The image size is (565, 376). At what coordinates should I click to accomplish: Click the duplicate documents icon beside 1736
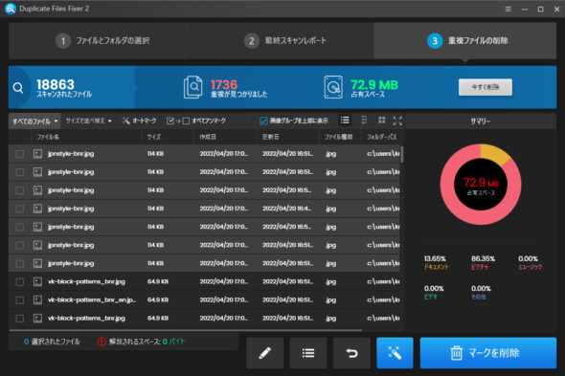click(x=192, y=87)
